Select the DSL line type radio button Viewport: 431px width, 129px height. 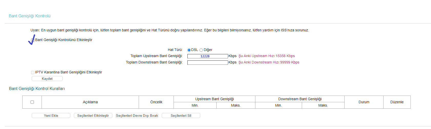pyautogui.click(x=189, y=50)
